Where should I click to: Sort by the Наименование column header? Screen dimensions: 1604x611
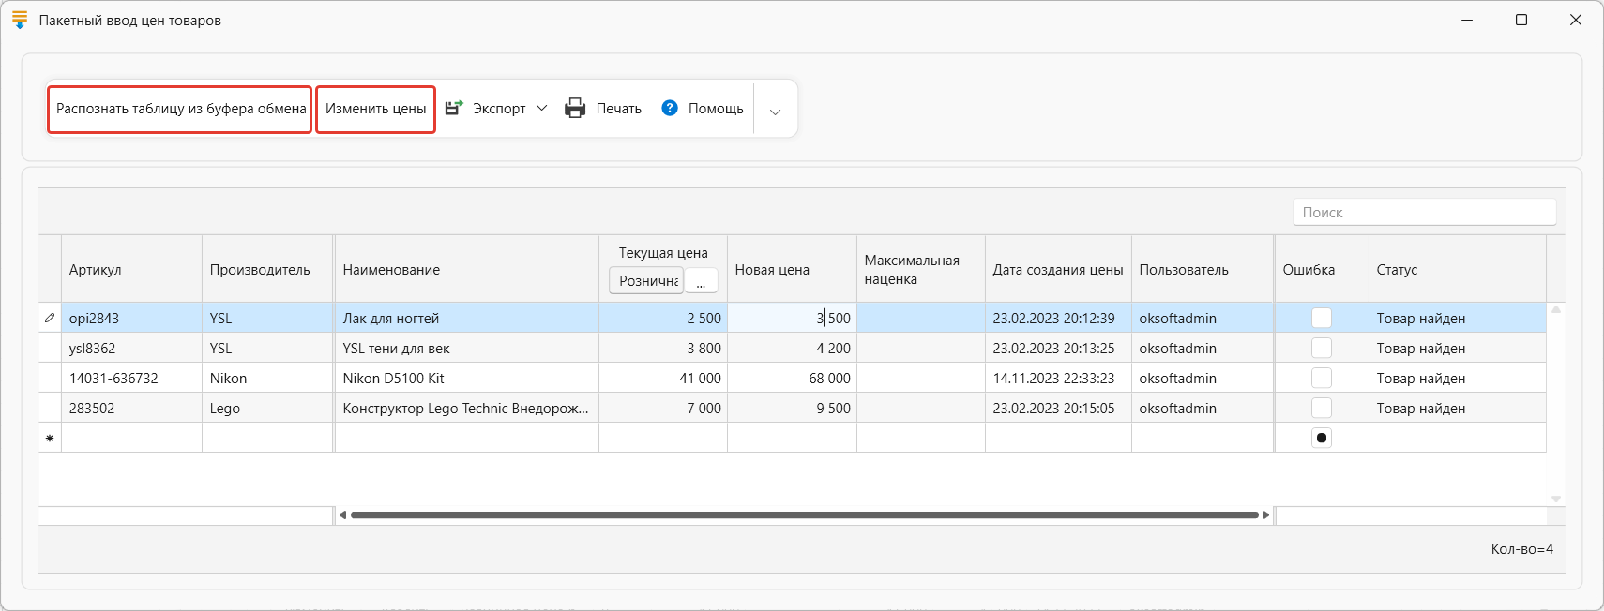pyautogui.click(x=467, y=269)
